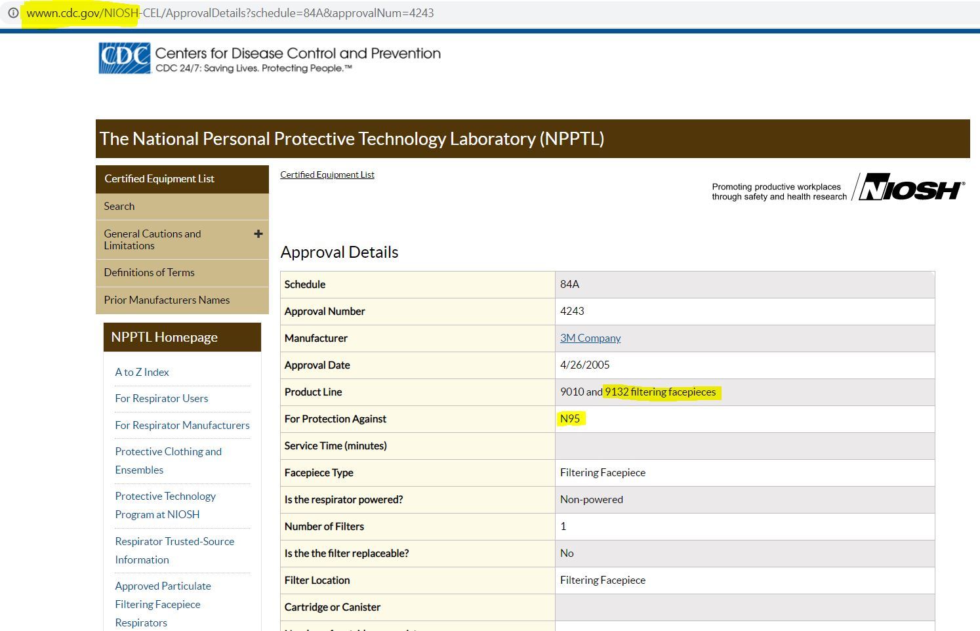Image resolution: width=980 pixels, height=631 pixels.
Task: Follow the Certified Equipment List breadcrumb link
Action: coord(327,174)
